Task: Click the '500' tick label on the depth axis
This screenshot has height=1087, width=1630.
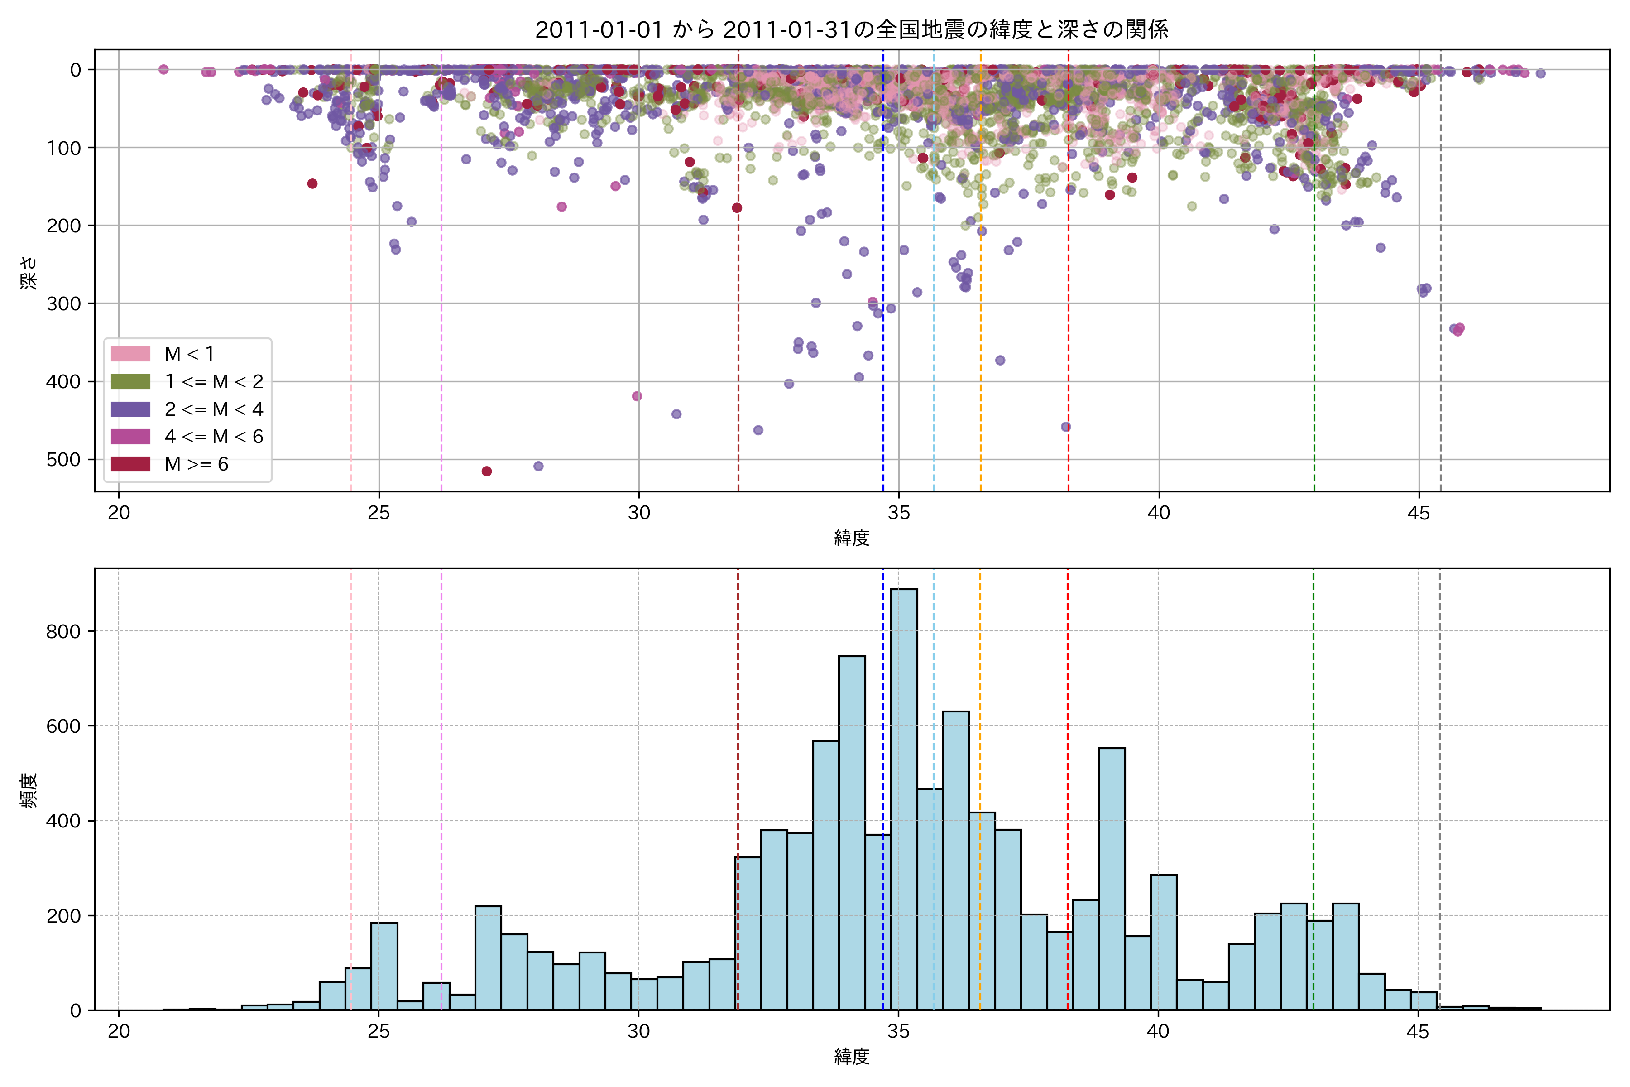Action: tap(64, 460)
